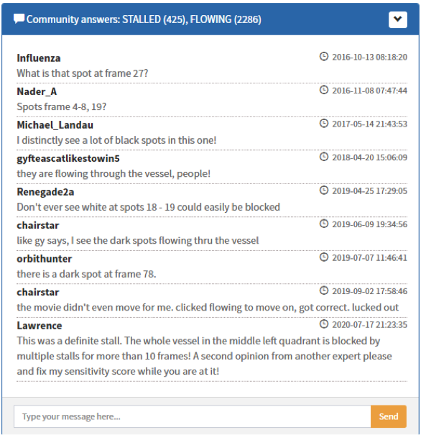
Task: Click the username gyfteascatlikestowin5
Action: [x=68, y=158]
